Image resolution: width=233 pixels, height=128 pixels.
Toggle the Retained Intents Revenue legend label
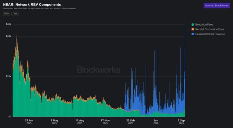(210, 34)
